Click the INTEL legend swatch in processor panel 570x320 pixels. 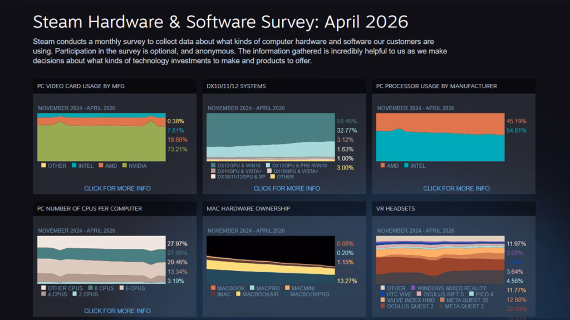tap(406, 166)
